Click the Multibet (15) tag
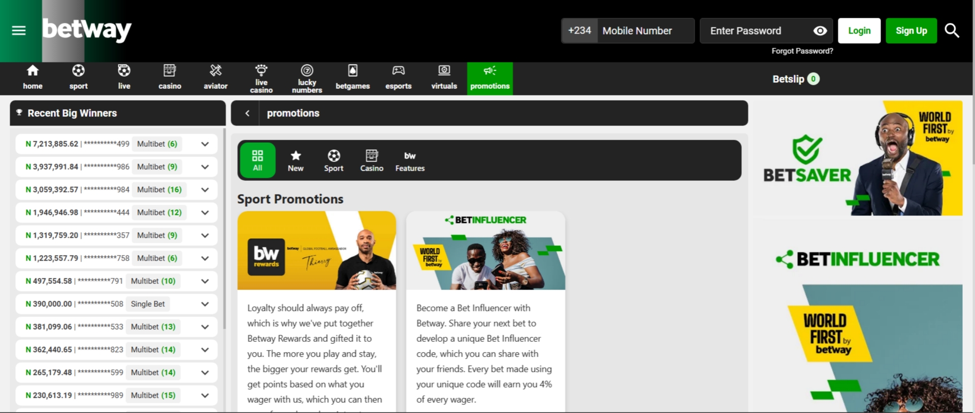Viewport: 975px width, 413px height. tap(153, 395)
